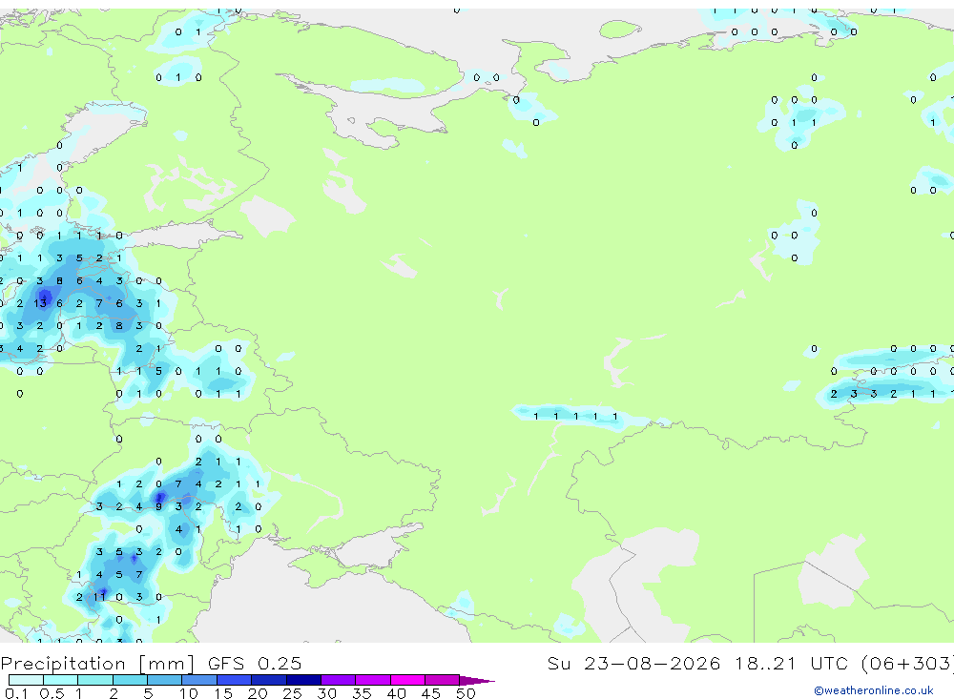The image size is (954, 699).
Task: Click the '15' legend label
Action: point(223,693)
